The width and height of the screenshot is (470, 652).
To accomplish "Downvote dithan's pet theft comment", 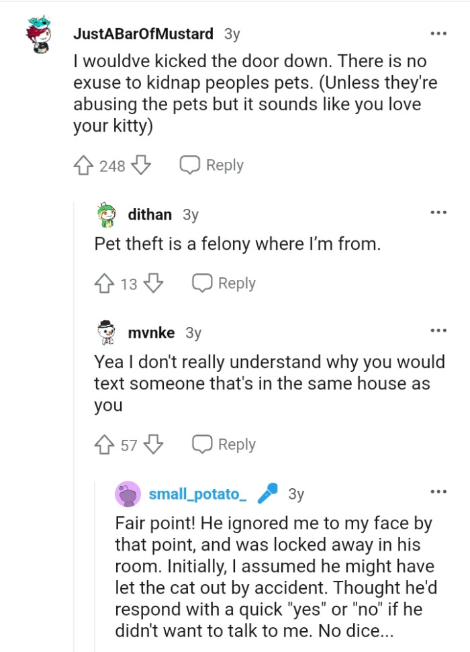I will 153,283.
